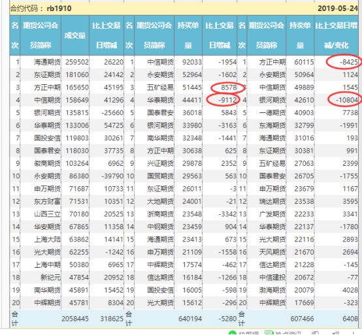
Task: Click 中钢期货 in long position ranking
Action: 161,227
